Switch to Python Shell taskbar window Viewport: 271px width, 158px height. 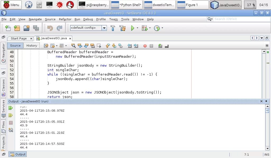click(x=126, y=5)
